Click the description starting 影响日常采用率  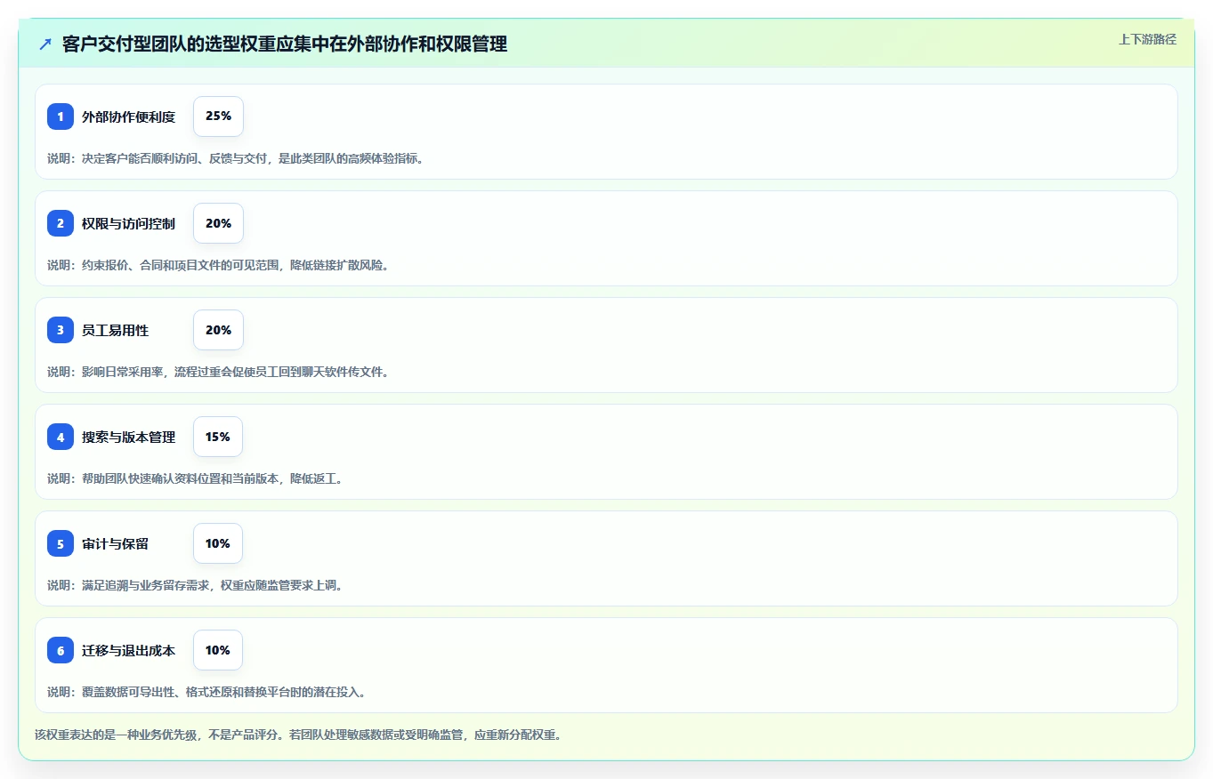(x=218, y=372)
